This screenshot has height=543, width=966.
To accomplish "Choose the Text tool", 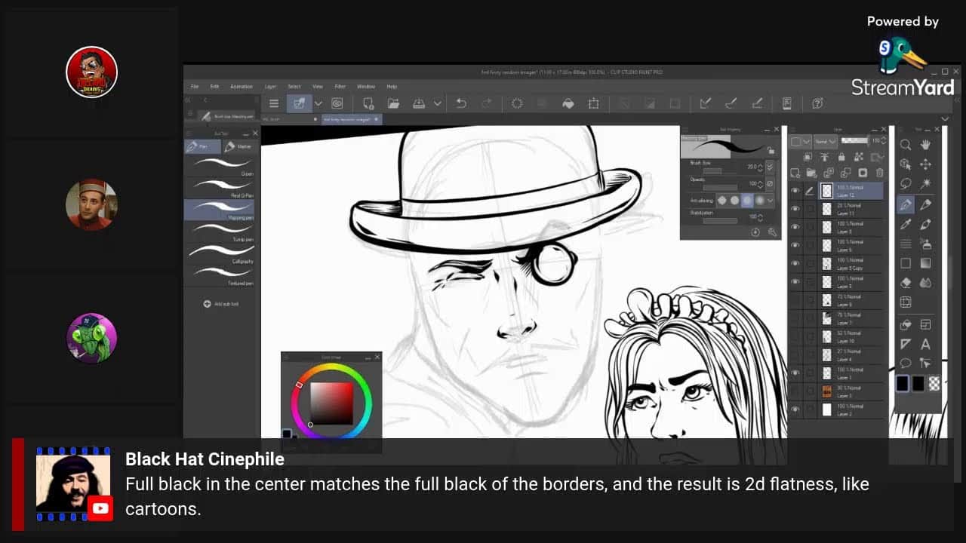I will click(x=925, y=344).
